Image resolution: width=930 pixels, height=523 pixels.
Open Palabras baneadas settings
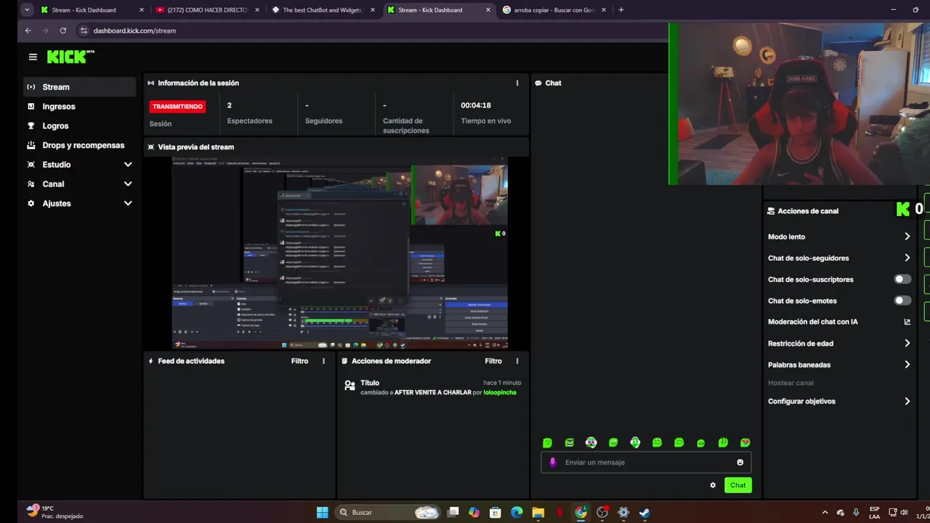[839, 365]
